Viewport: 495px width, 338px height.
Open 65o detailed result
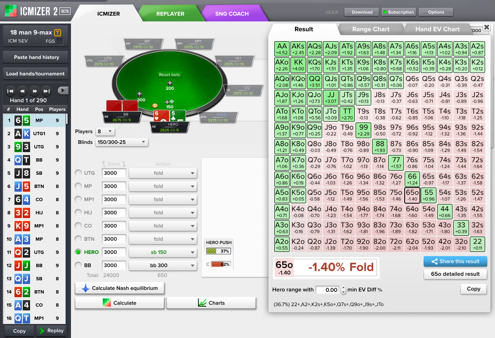point(455,274)
